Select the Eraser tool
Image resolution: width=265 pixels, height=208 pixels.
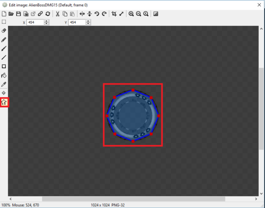(4, 30)
